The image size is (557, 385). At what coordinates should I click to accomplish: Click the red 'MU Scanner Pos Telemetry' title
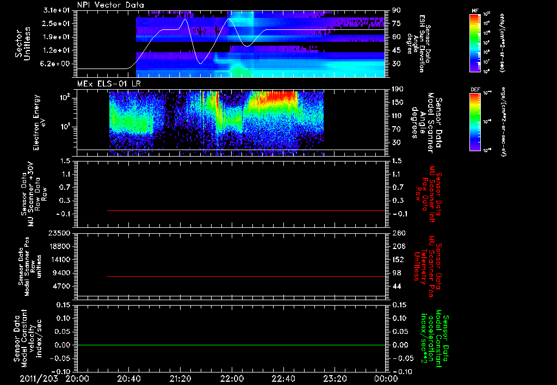[x=428, y=266]
